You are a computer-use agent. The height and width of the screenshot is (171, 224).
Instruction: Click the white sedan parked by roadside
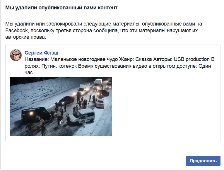pyautogui.click(x=100, y=103)
